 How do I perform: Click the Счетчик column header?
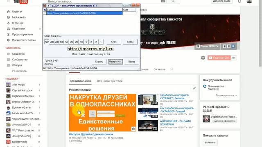tap(84, 10)
